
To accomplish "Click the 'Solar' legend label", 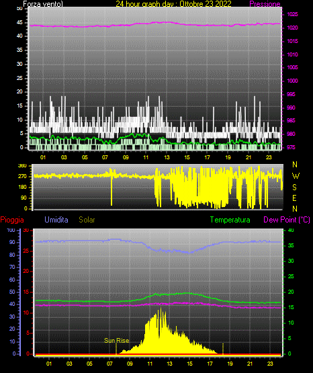I will pos(87,220).
